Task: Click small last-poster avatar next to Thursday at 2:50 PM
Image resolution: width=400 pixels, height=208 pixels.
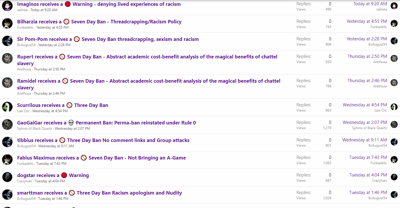Action: (394, 58)
